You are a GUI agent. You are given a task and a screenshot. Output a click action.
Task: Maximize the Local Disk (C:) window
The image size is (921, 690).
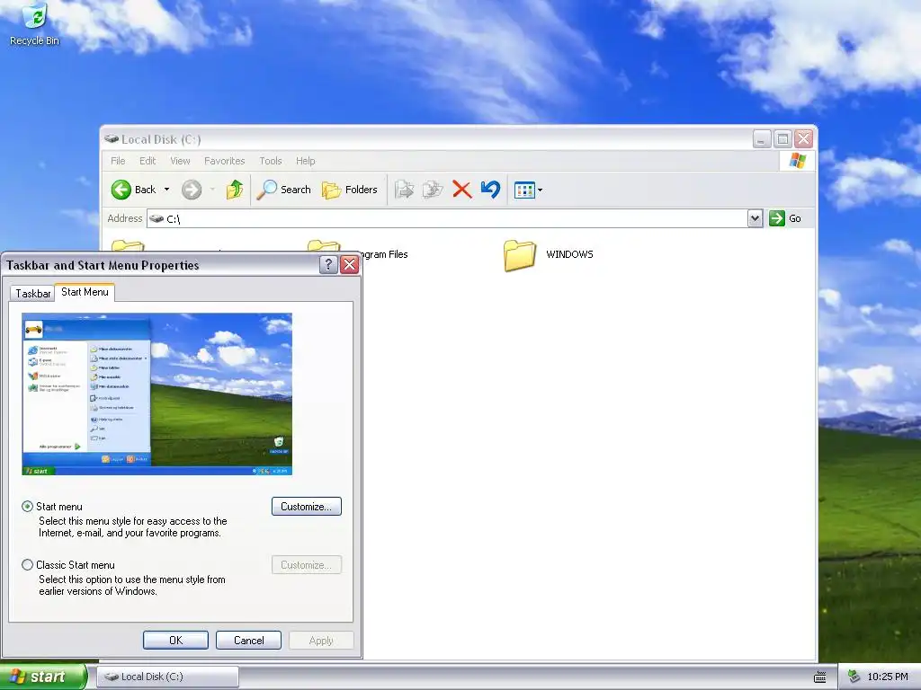782,139
